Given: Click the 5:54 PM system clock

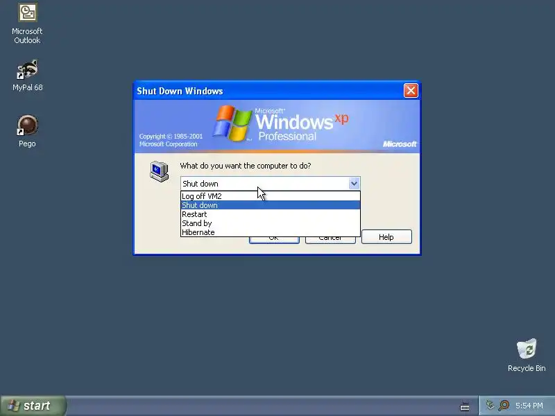Looking at the screenshot, I should point(529,406).
